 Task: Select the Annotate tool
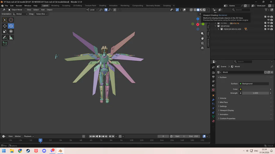(x=5, y=37)
